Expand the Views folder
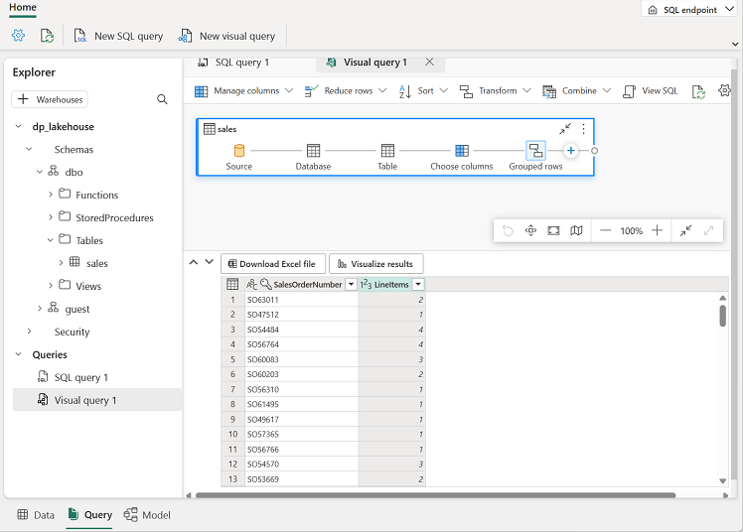This screenshot has height=532, width=743. (51, 286)
